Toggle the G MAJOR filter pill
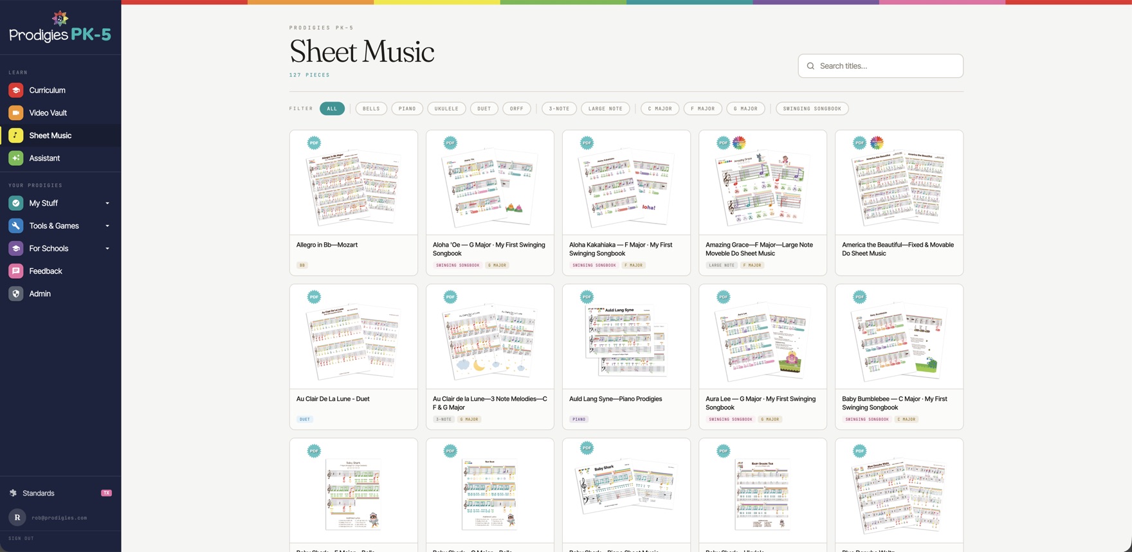 click(x=746, y=109)
